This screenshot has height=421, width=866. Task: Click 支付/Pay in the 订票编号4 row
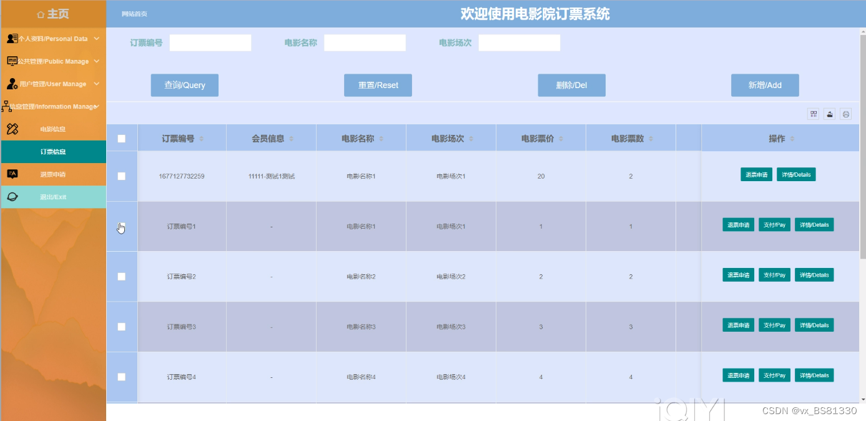coord(774,375)
